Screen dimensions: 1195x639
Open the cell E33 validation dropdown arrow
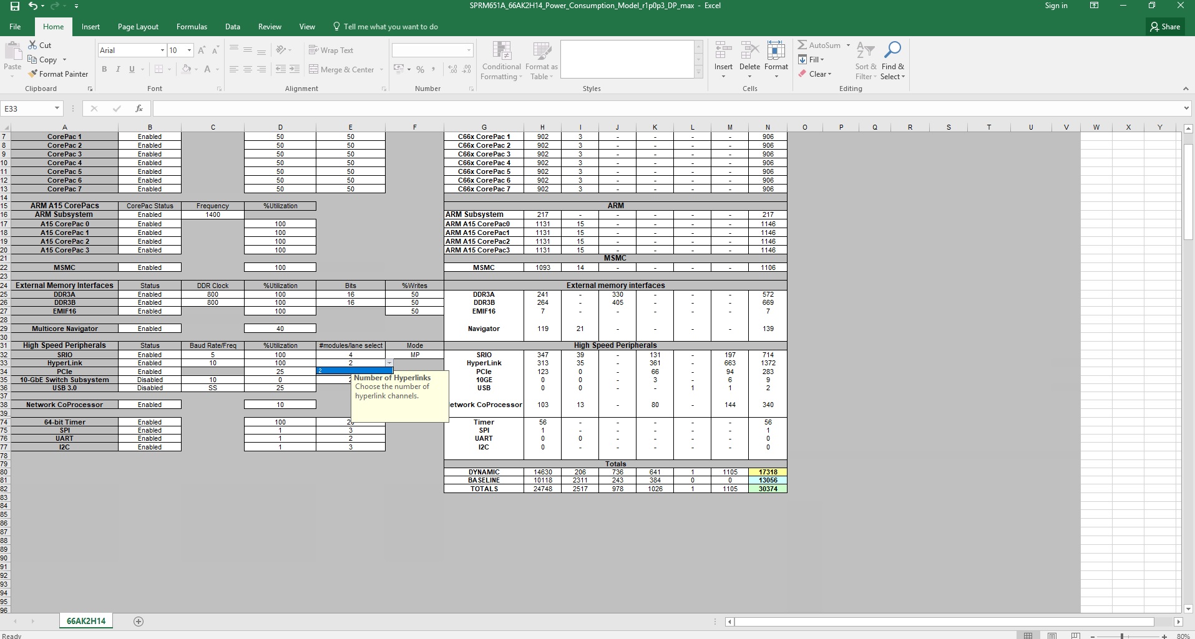click(389, 363)
